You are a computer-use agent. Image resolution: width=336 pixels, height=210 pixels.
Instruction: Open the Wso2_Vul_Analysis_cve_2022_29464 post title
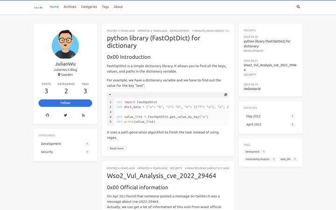161,176
